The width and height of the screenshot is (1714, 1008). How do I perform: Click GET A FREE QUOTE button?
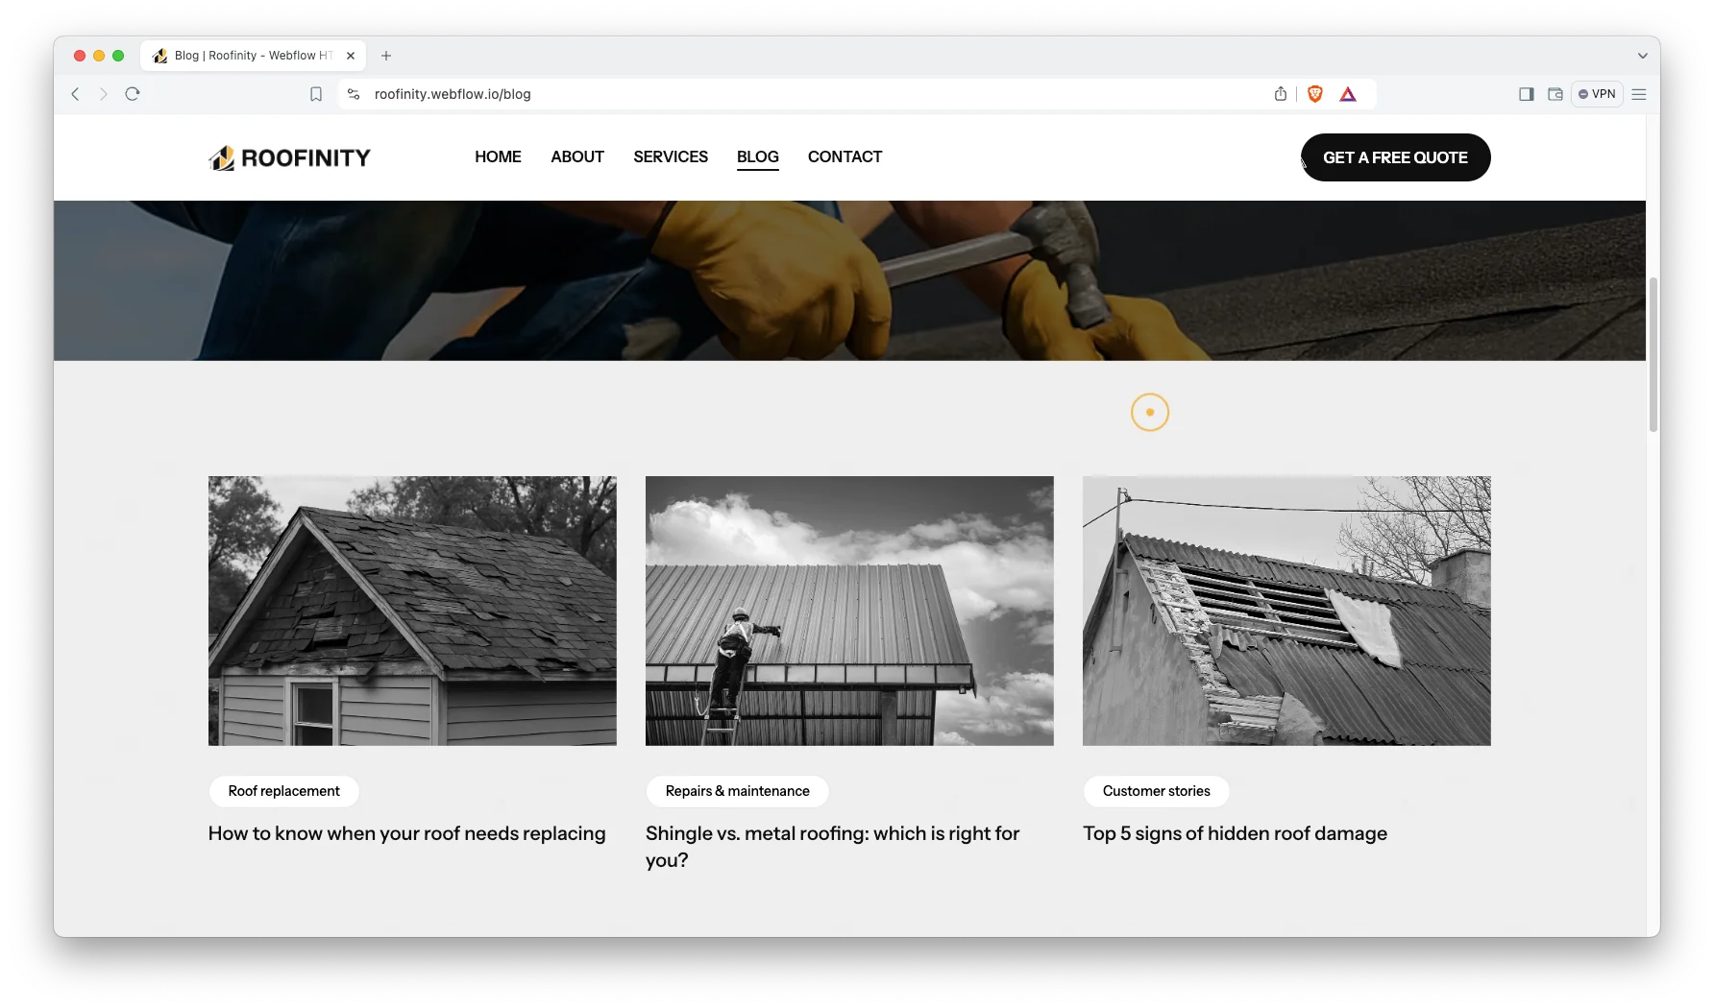[1395, 157]
